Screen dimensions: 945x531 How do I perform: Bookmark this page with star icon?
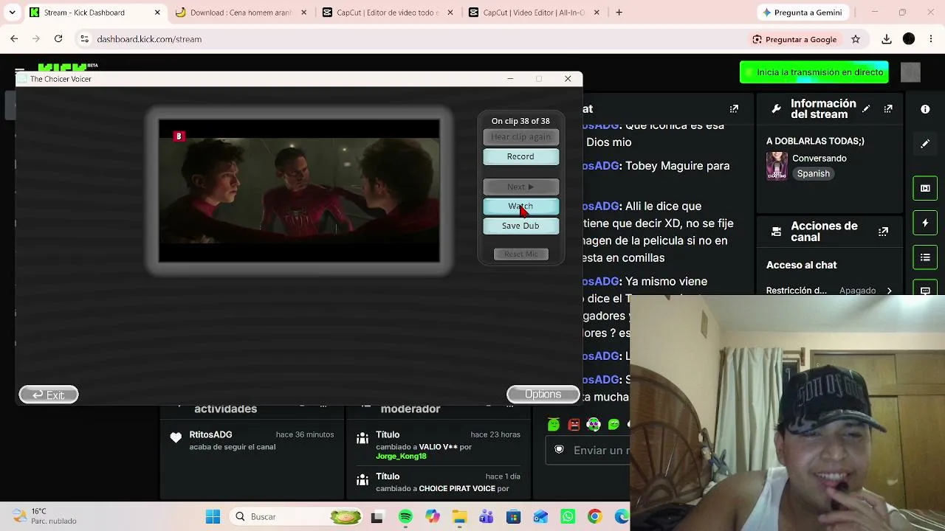click(x=856, y=39)
